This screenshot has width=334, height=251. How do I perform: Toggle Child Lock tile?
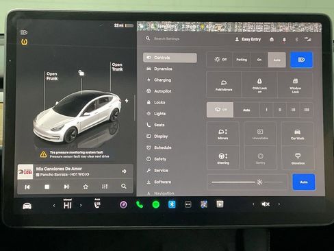(259, 84)
